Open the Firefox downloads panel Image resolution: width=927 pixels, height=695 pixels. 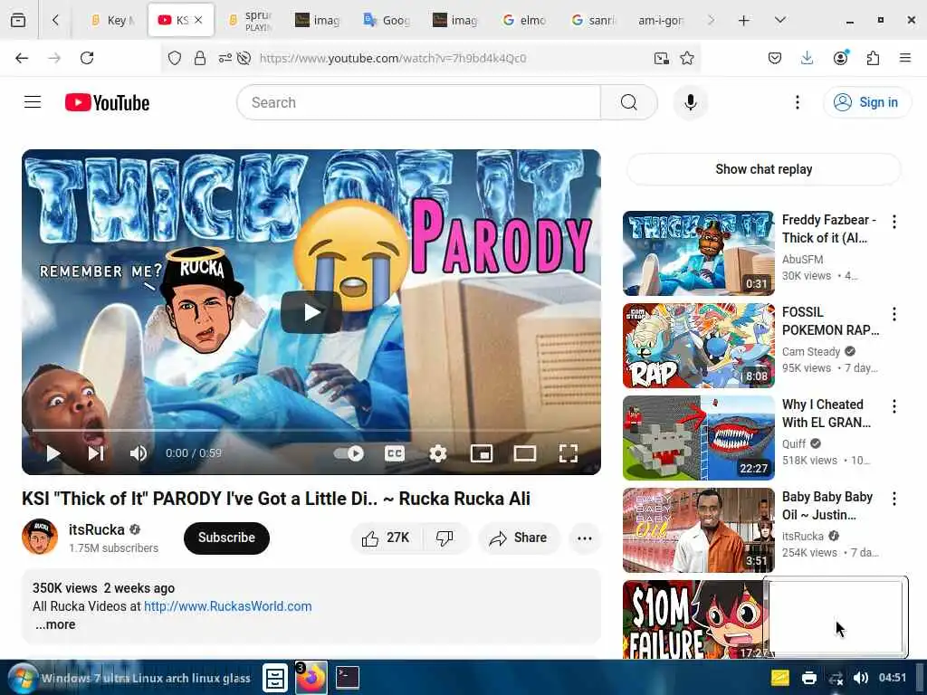807,58
